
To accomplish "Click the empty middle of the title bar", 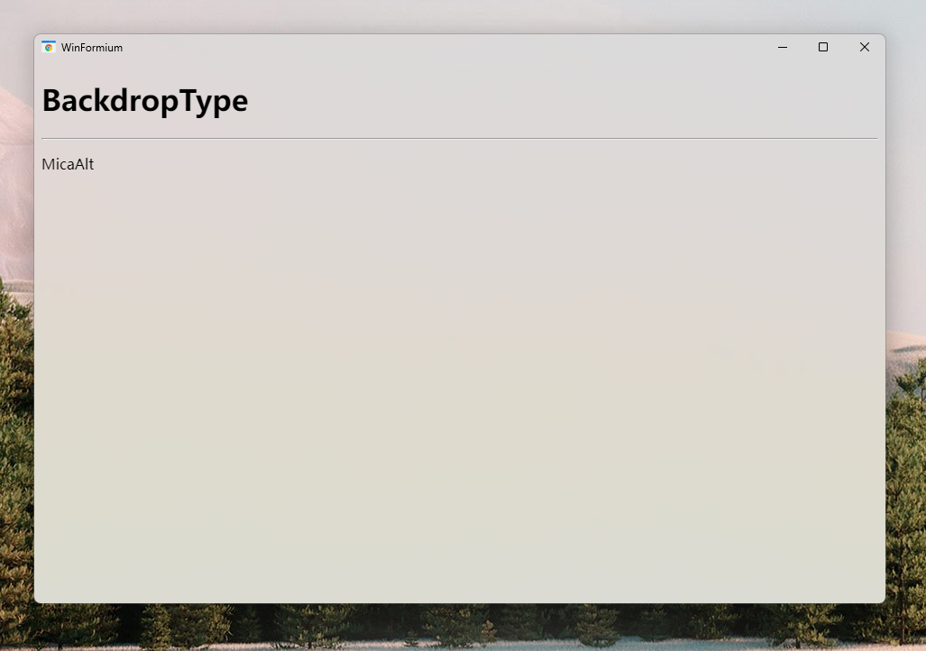I will tap(451, 47).
